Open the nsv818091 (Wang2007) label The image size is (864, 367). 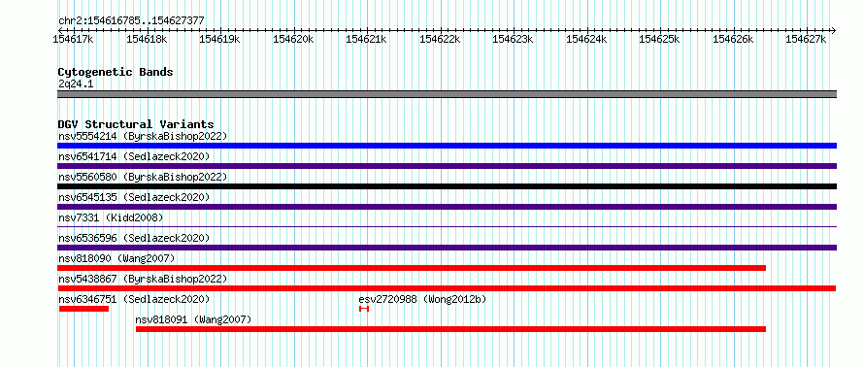click(x=193, y=319)
